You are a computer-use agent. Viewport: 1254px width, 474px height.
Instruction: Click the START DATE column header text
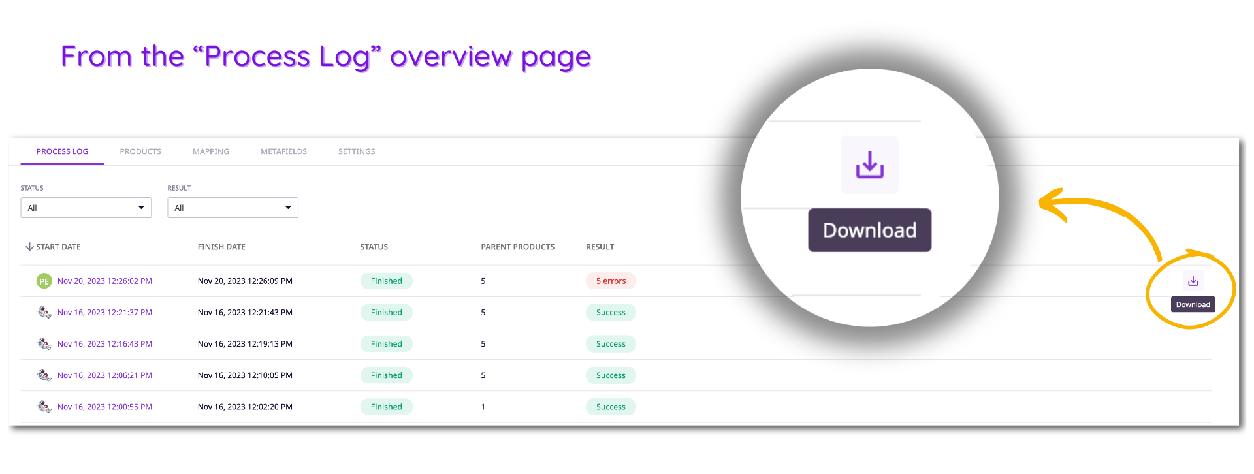pos(58,247)
